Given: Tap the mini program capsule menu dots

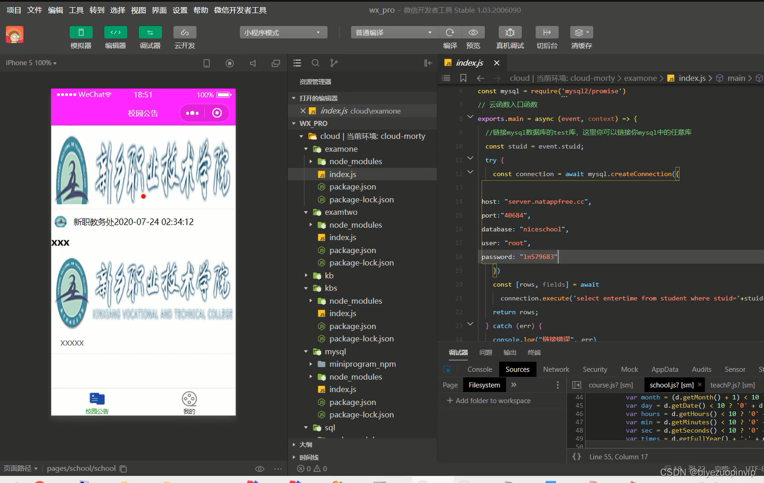Looking at the screenshot, I should pyautogui.click(x=192, y=113).
